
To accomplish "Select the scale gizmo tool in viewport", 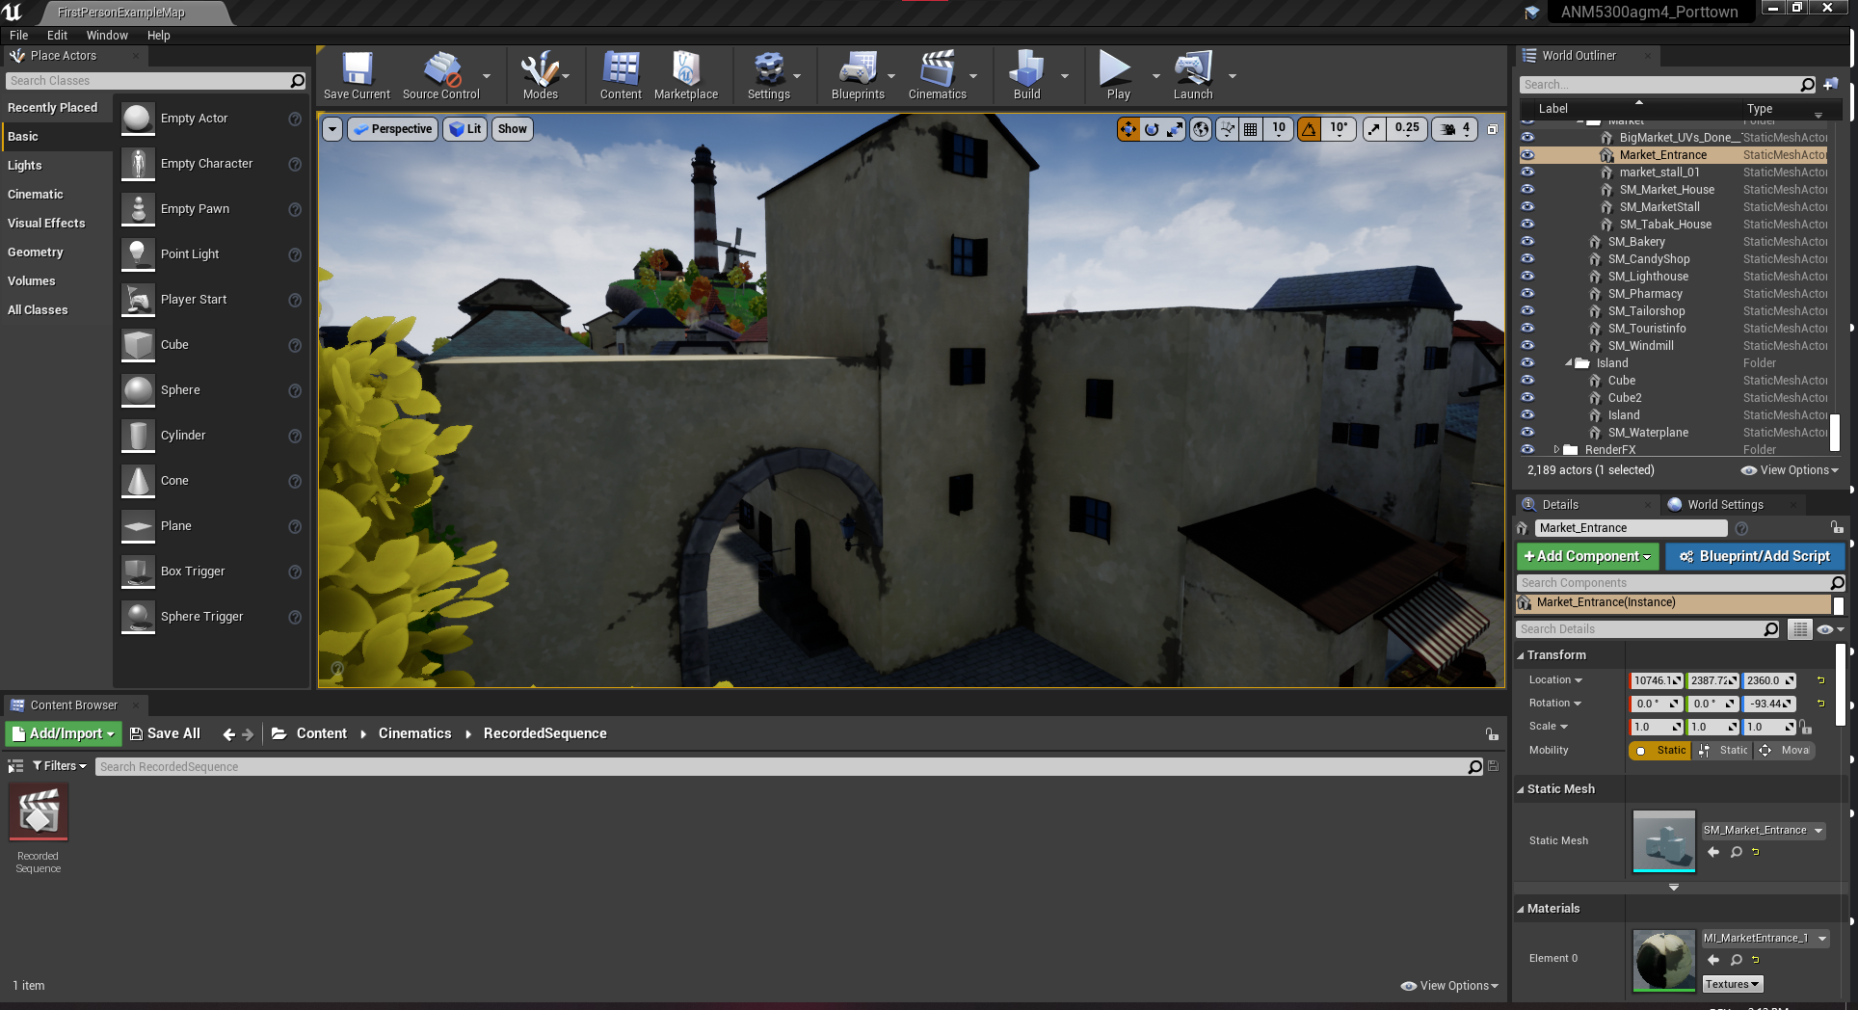I will (1175, 129).
